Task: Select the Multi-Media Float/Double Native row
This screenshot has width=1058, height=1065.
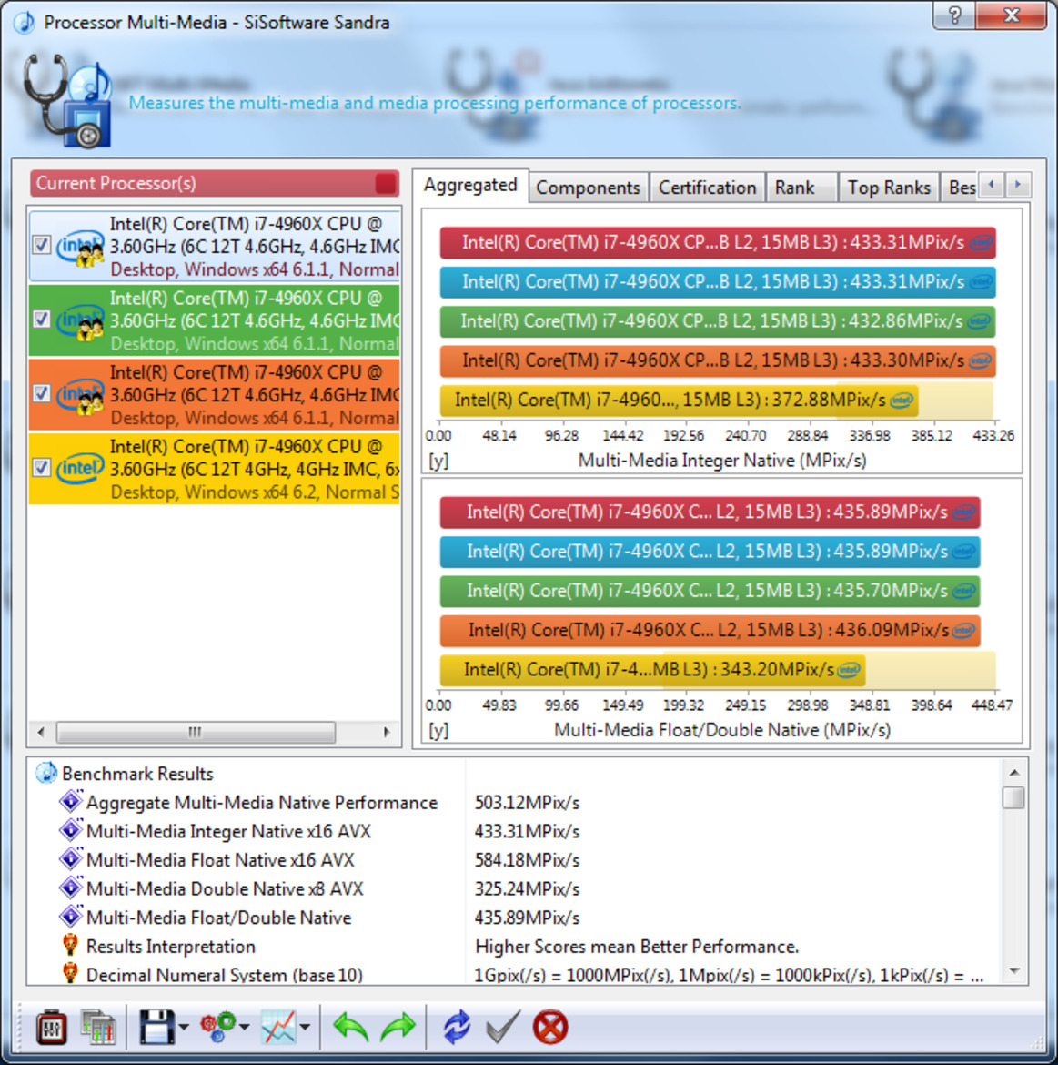Action: tap(516, 918)
